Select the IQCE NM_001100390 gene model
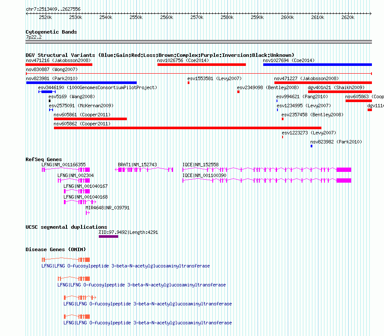Screen dimensions: 384x336 (x=267, y=180)
